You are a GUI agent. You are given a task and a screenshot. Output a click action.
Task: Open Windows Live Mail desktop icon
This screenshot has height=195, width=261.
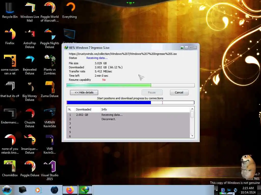(x=30, y=12)
